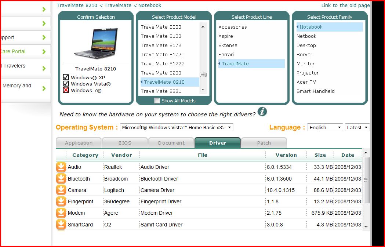
Task: Open the Language dropdown set to English
Action: click(325, 127)
